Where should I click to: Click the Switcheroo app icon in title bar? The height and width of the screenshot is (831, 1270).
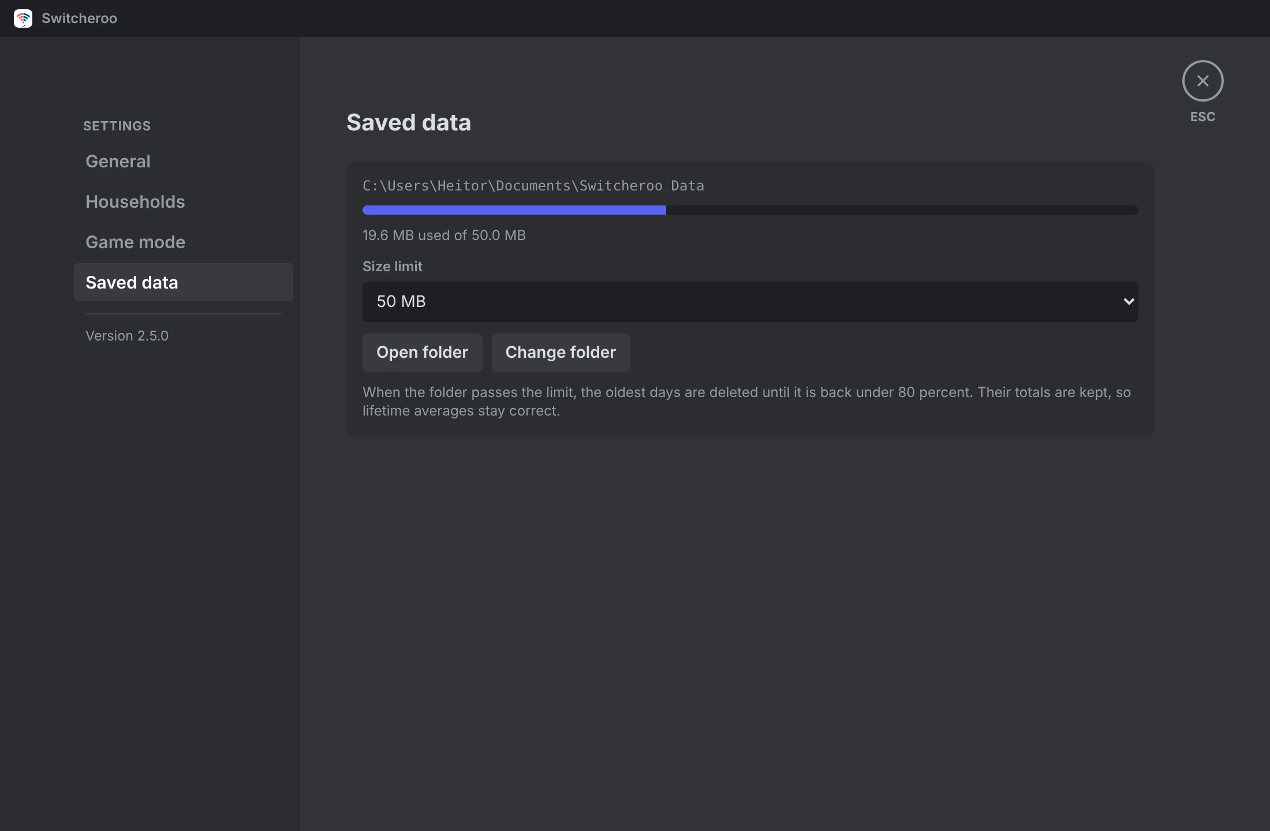[23, 18]
